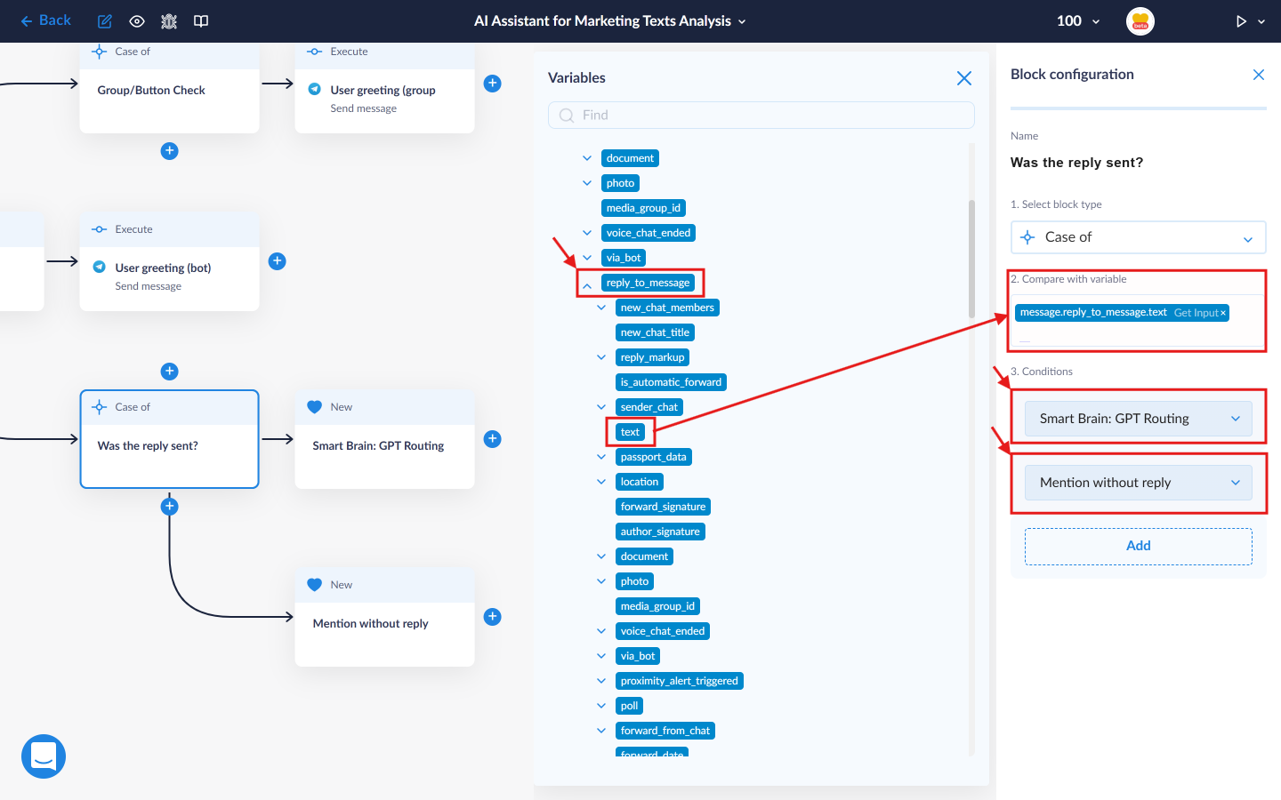Image resolution: width=1281 pixels, height=800 pixels.
Task: Select the first via_bot variable tag
Action: (x=624, y=258)
